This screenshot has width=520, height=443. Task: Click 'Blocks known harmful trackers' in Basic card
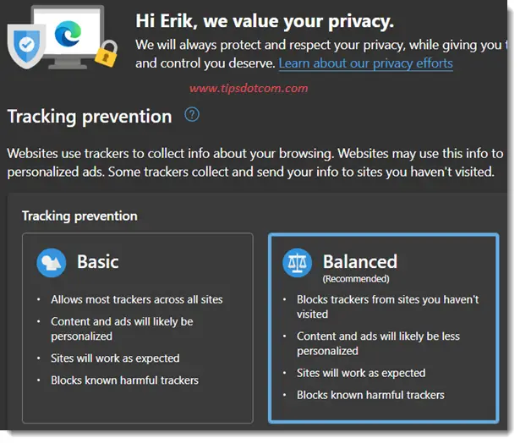(x=124, y=380)
